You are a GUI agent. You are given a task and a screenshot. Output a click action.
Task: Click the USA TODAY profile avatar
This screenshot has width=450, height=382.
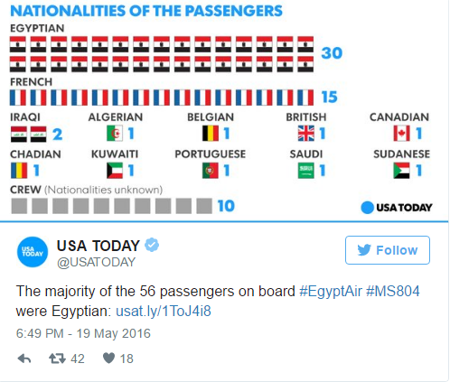coord(33,252)
